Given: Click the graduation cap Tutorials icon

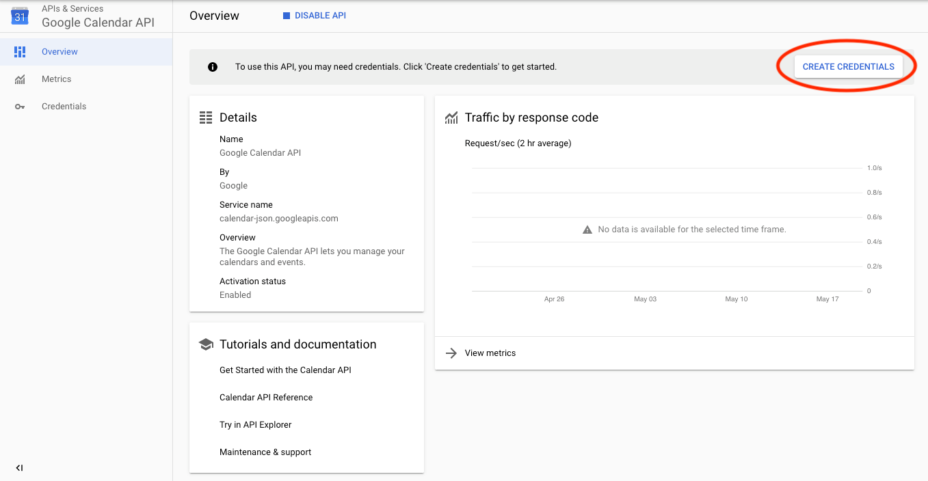Looking at the screenshot, I should [206, 344].
